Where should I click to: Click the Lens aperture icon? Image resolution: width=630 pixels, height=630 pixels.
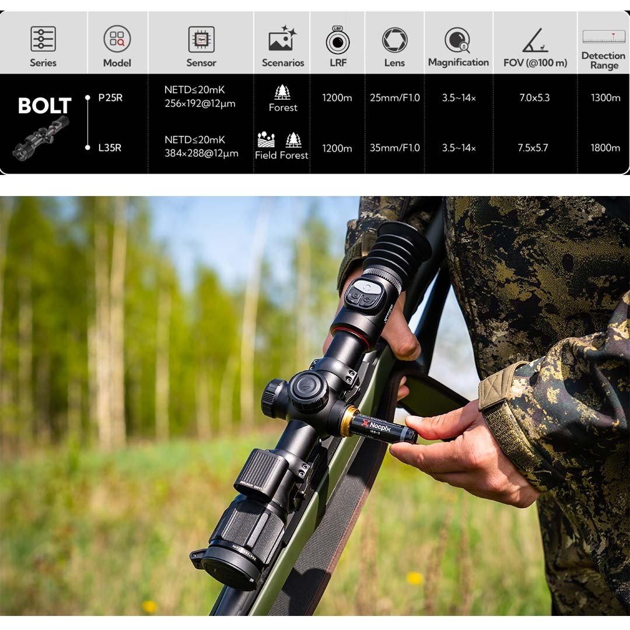(x=394, y=40)
